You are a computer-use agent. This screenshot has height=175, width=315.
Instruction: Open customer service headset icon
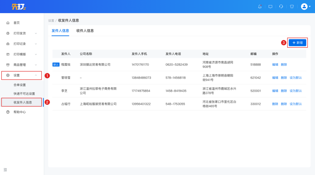281,6
